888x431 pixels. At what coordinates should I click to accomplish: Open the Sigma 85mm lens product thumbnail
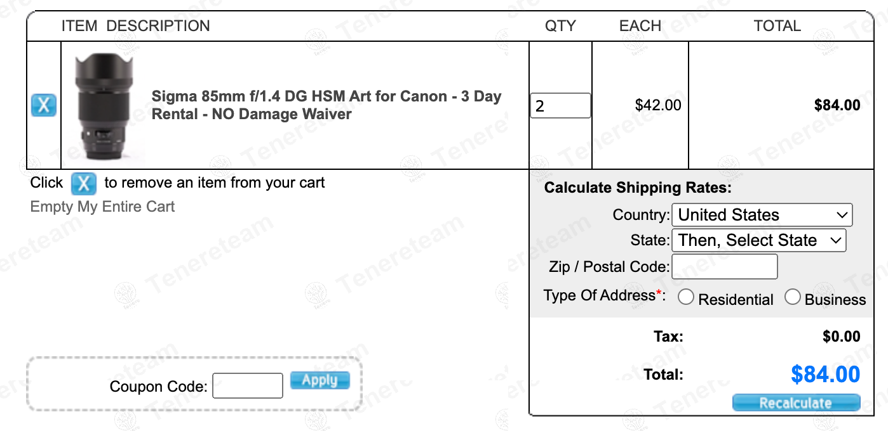105,105
